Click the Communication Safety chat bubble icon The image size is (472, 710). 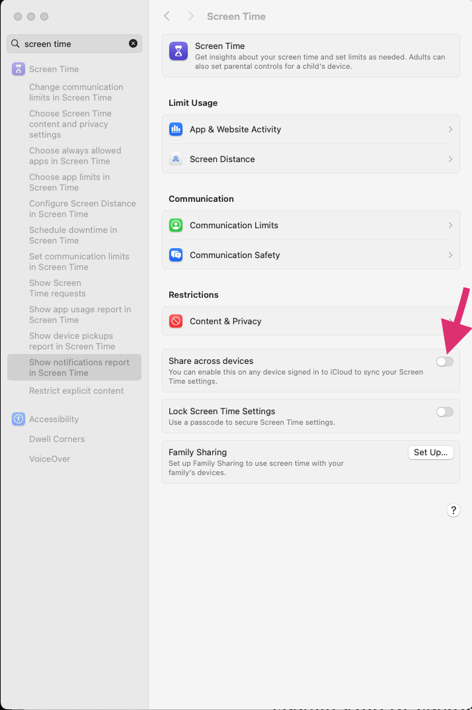click(176, 255)
